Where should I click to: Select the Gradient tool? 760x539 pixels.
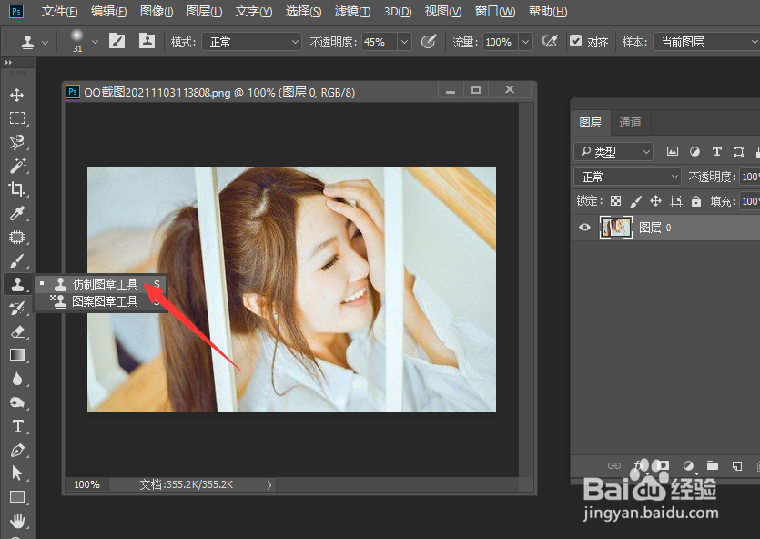17,355
